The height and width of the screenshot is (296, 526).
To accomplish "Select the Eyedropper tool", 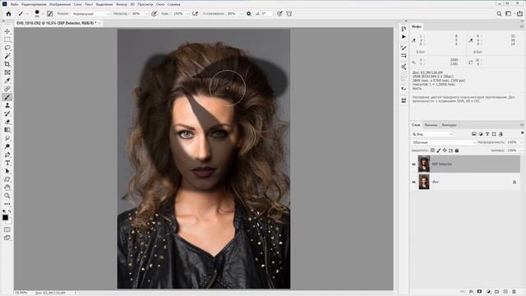I will coord(7,81).
